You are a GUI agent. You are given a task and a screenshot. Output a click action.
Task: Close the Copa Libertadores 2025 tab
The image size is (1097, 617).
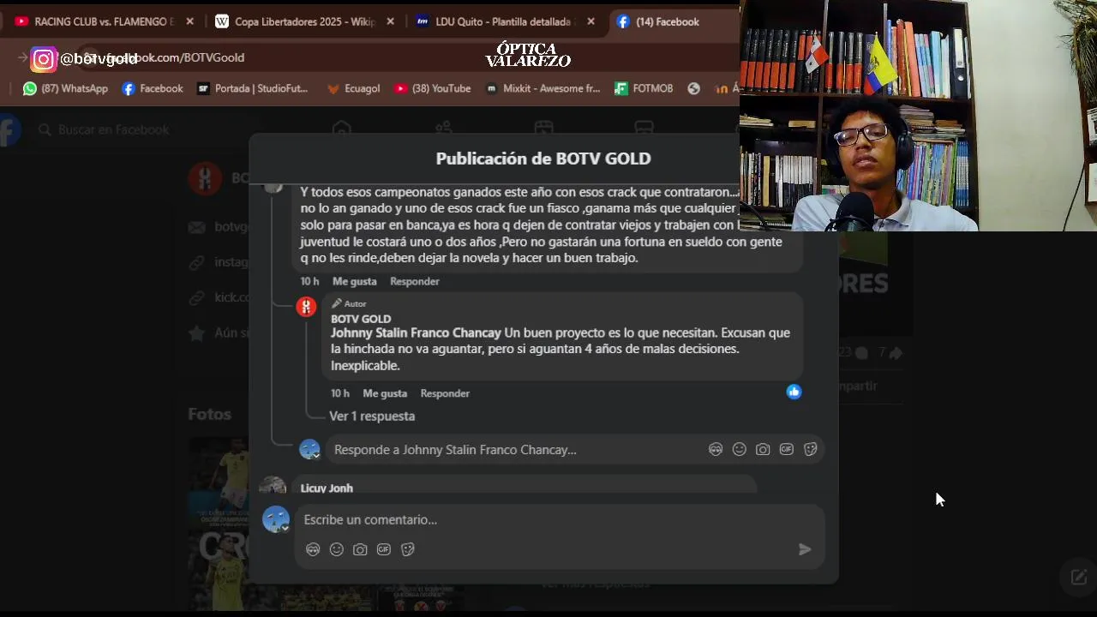tap(390, 21)
